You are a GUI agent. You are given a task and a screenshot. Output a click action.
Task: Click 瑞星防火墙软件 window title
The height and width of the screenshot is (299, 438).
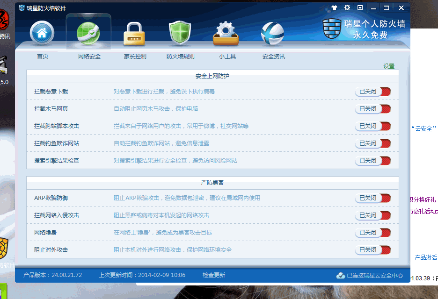pyautogui.click(x=46, y=8)
